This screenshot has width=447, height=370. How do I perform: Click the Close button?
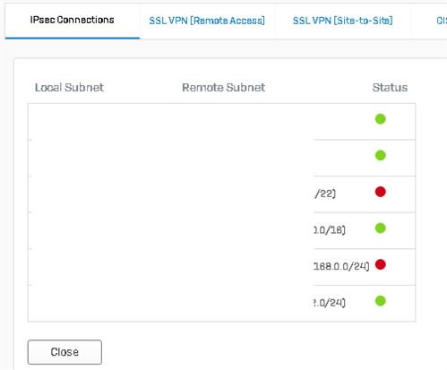(x=64, y=352)
